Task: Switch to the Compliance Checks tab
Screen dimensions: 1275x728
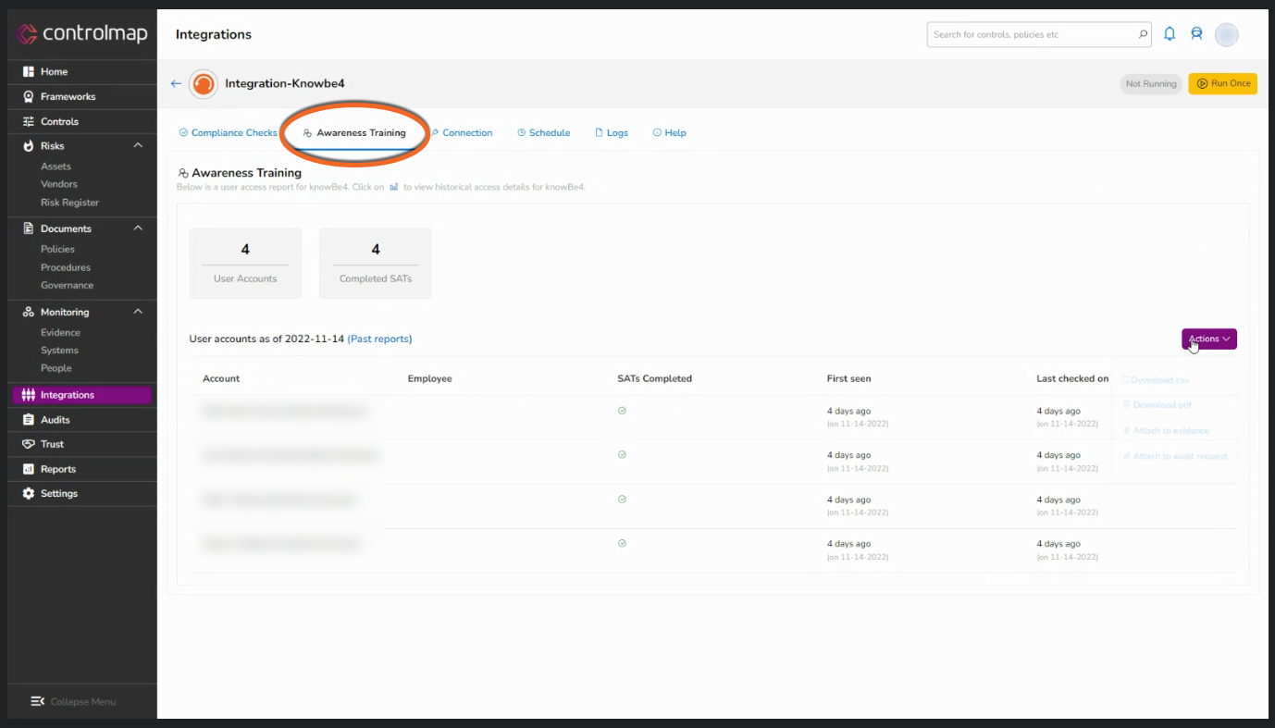Action: 228,133
